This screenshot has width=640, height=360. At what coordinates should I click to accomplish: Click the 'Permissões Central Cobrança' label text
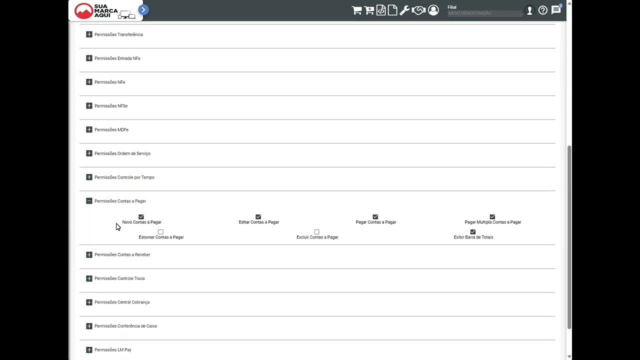(122, 302)
